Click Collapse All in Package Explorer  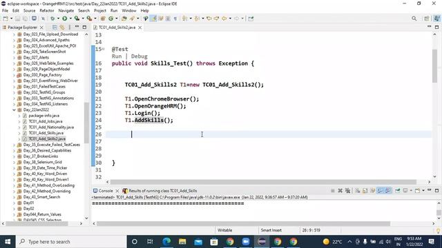pyautogui.click(x=55, y=28)
